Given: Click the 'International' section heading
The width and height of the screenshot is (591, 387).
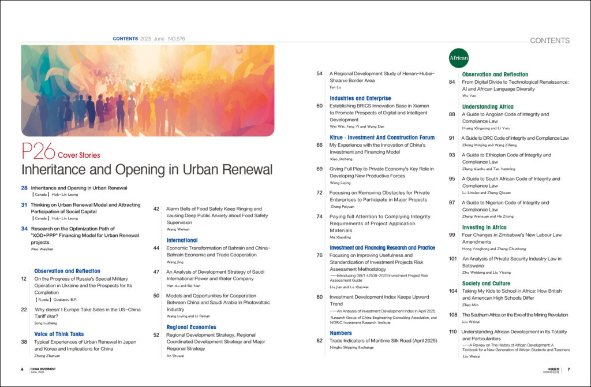Looking at the screenshot, I should [182, 240].
